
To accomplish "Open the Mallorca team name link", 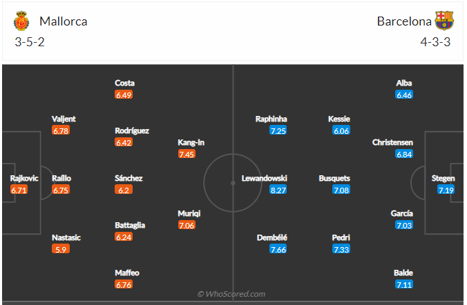I will 63,21.
